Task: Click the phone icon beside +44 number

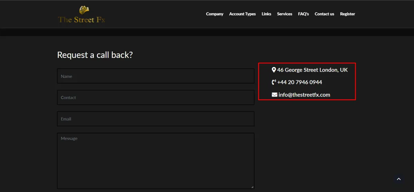Action: coord(274,82)
